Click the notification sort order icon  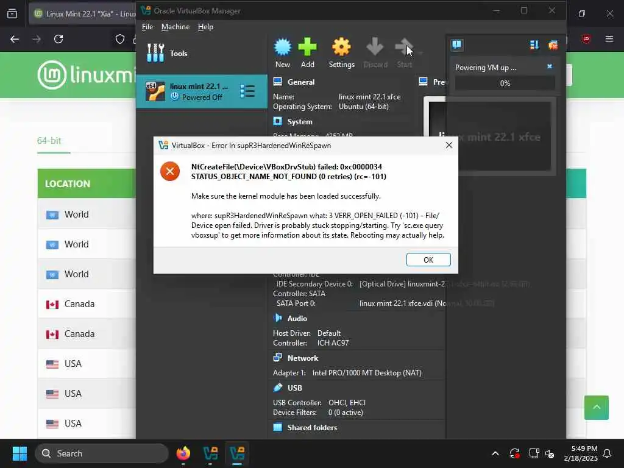[x=534, y=45]
